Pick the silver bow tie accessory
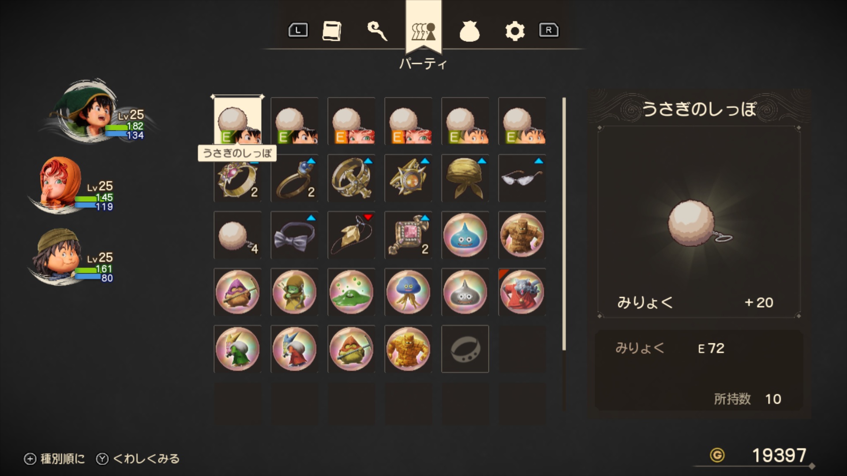This screenshot has height=476, width=847. [x=295, y=235]
